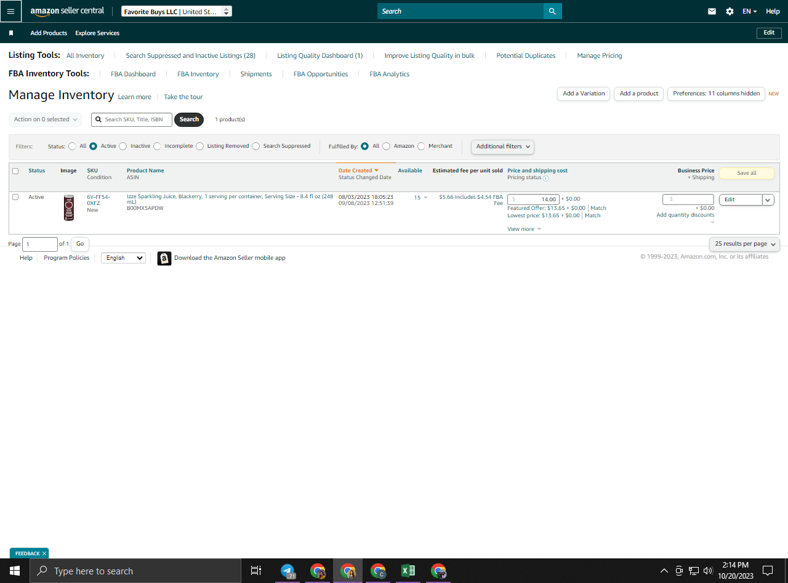The image size is (788, 583).
Task: Click the Add quantity discounts link
Action: tap(685, 215)
